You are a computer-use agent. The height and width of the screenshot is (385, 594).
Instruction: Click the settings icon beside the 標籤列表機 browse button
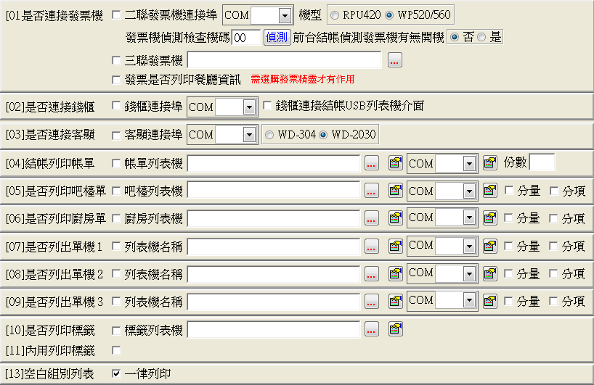coord(395,331)
